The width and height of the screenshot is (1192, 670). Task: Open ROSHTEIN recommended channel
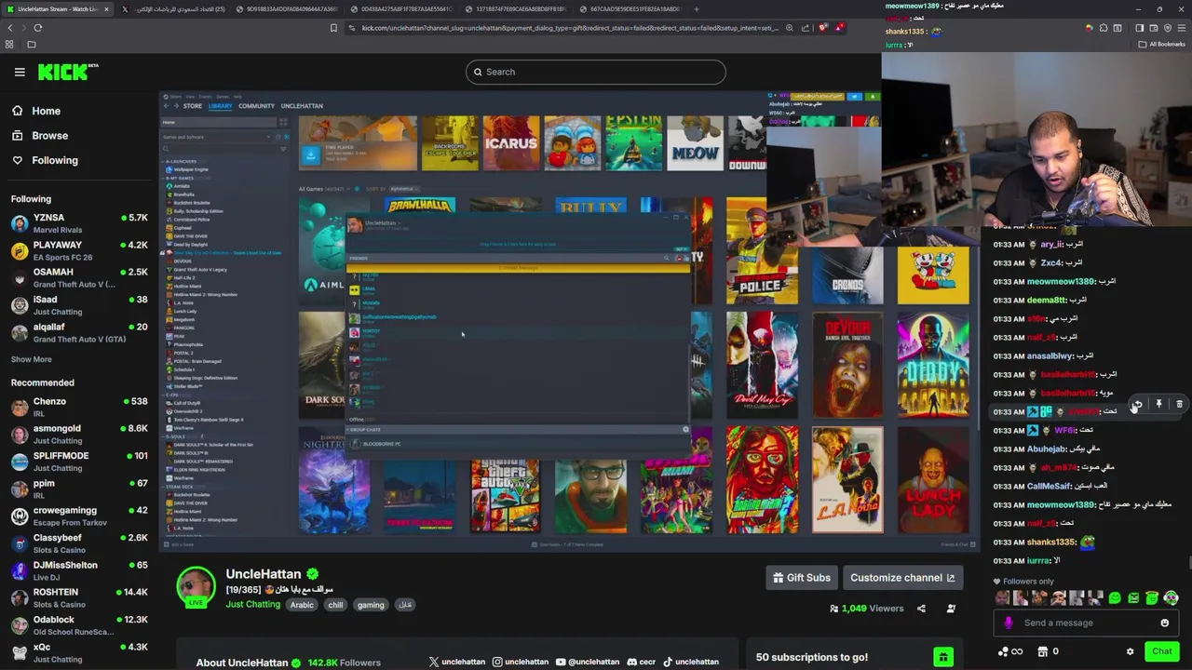(x=79, y=597)
